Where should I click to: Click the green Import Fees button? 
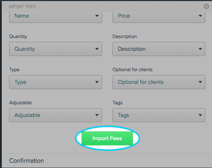coord(107,138)
